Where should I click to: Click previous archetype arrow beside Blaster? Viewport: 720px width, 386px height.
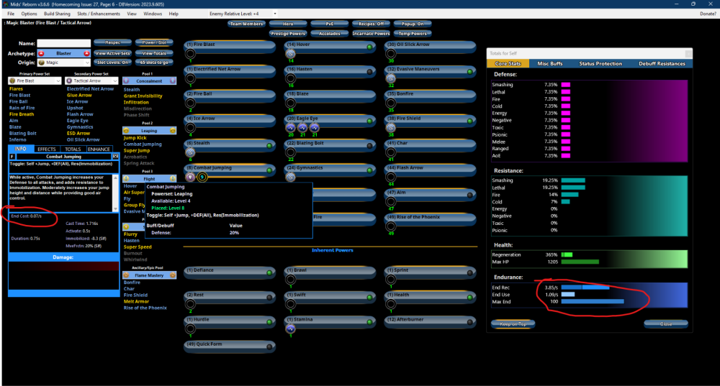pos(41,53)
